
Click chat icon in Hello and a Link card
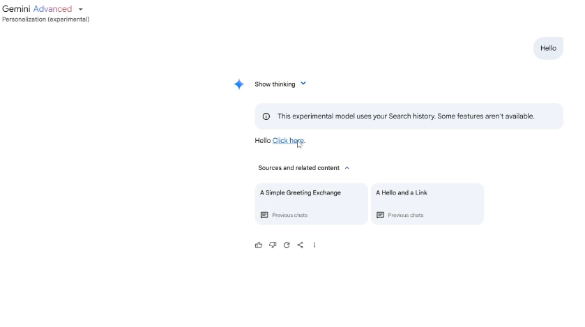click(380, 215)
